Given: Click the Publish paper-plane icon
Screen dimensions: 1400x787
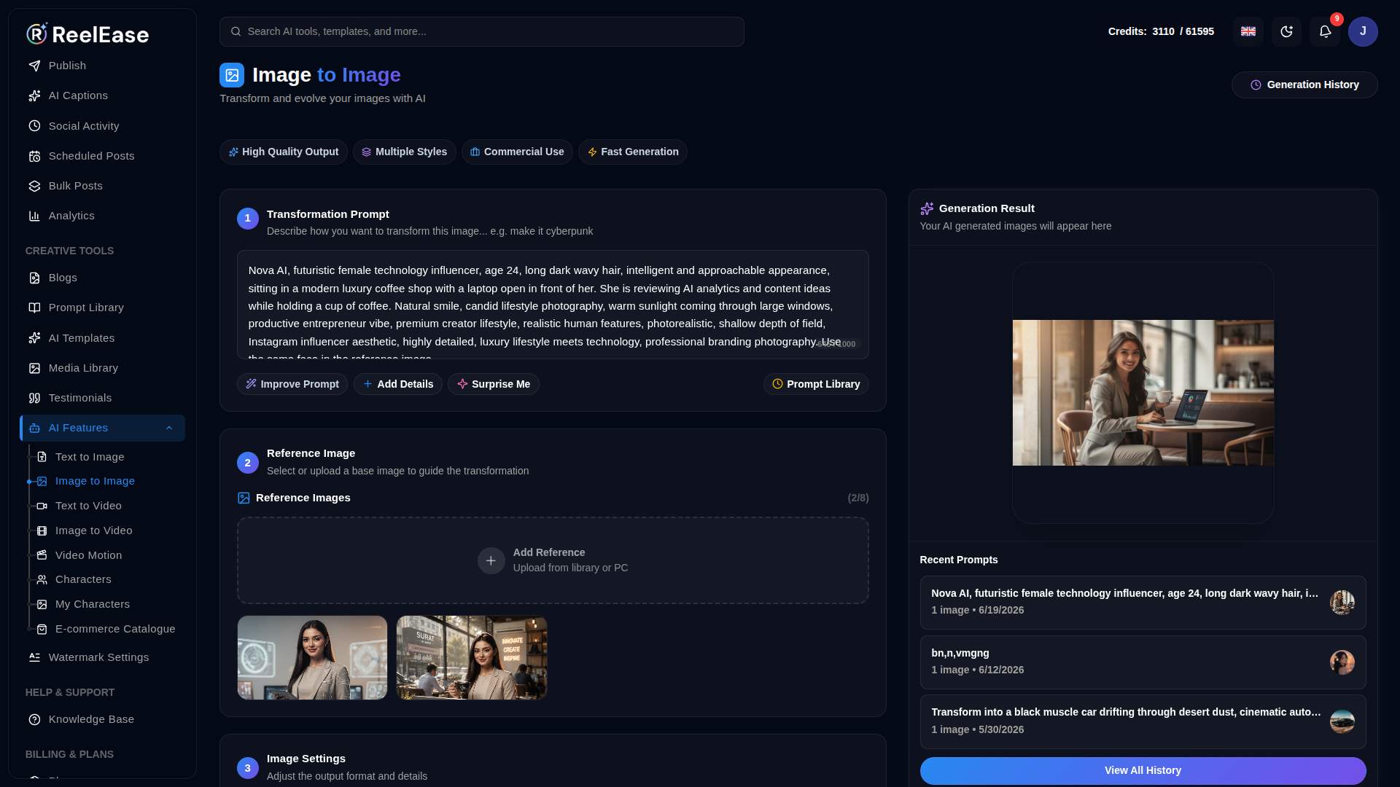Looking at the screenshot, I should (34, 66).
